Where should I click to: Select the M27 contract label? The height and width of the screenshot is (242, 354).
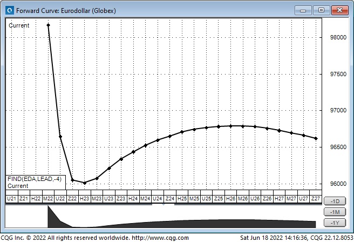pos(291,199)
